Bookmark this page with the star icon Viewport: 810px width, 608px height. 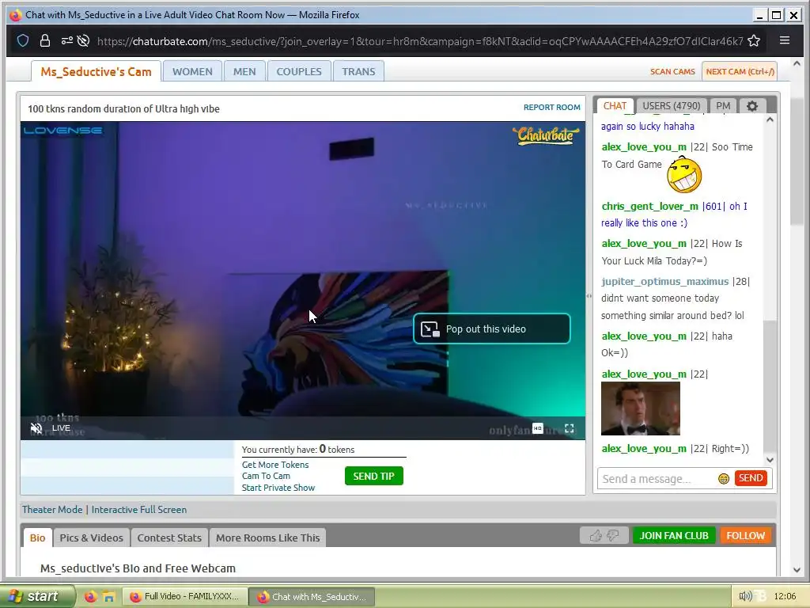click(754, 41)
